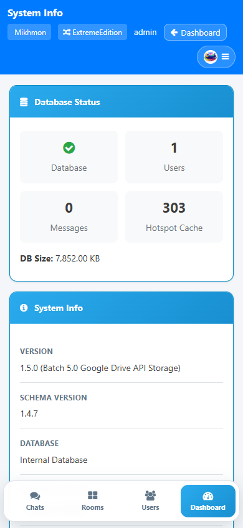Viewport: 243px width, 528px height.
Task: Click the Dashboard back button in header
Action: click(x=195, y=33)
